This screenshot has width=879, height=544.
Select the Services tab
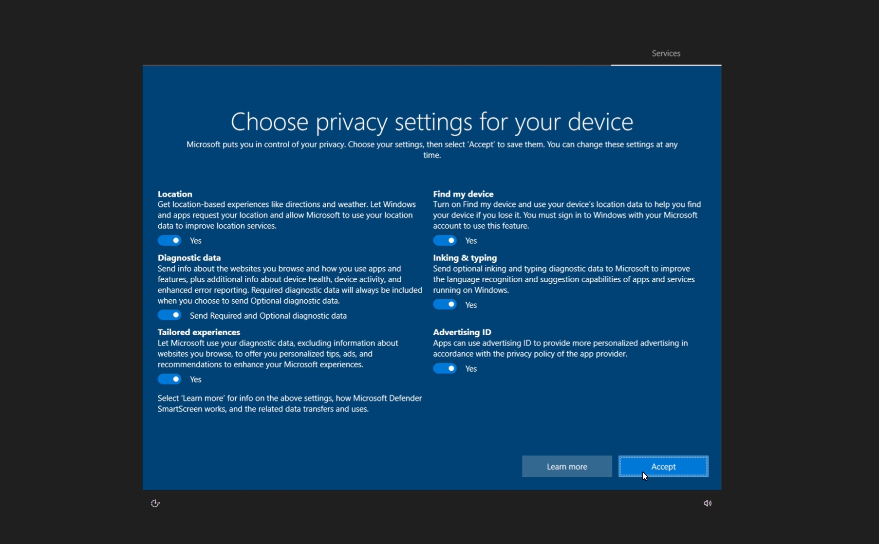pyautogui.click(x=665, y=53)
